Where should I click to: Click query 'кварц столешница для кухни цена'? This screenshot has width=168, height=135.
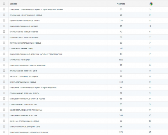[x=25, y=127]
